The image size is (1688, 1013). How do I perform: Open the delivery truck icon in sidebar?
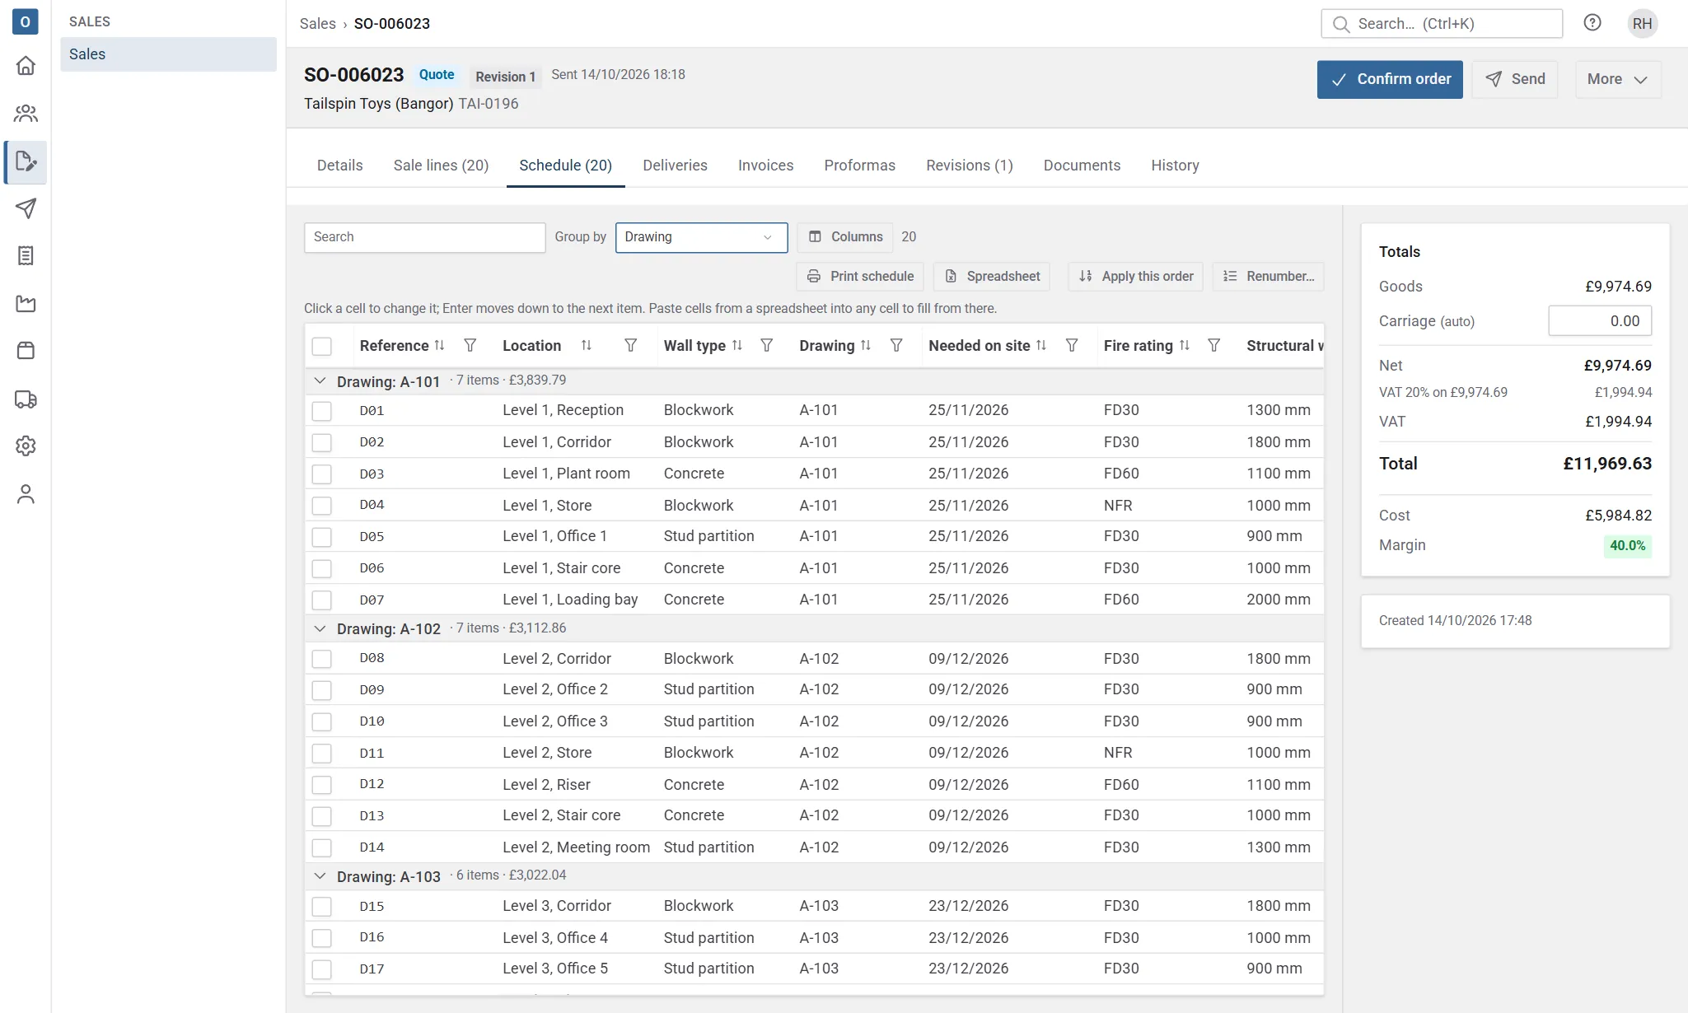point(26,399)
